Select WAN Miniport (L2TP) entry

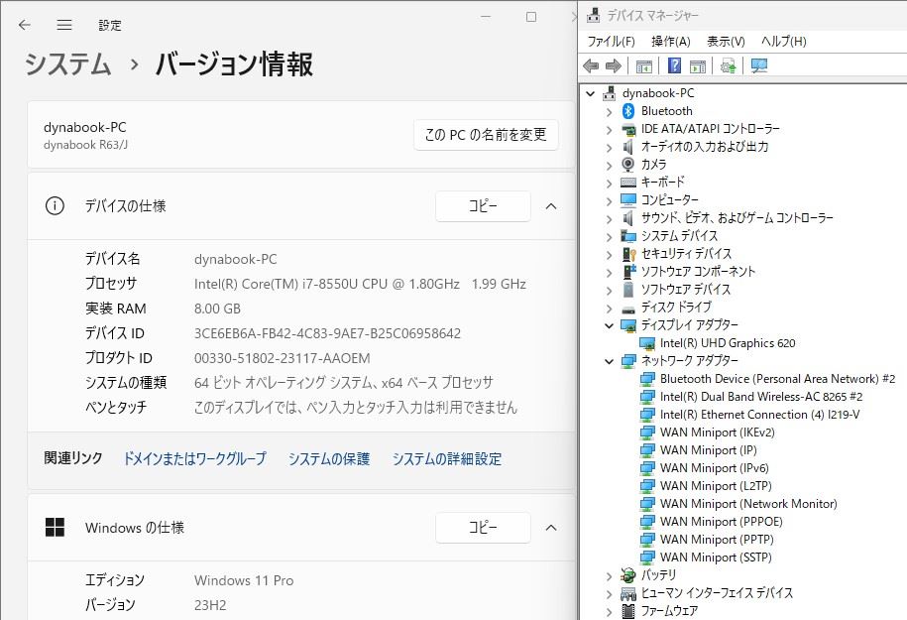716,486
